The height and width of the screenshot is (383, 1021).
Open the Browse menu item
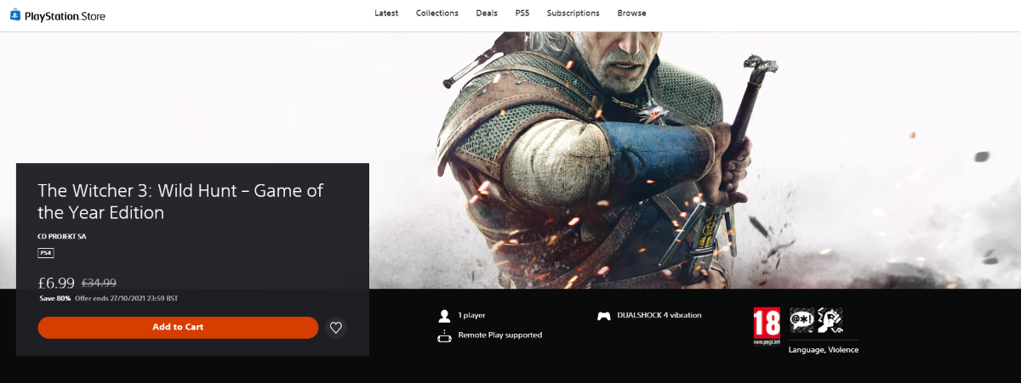(x=631, y=14)
